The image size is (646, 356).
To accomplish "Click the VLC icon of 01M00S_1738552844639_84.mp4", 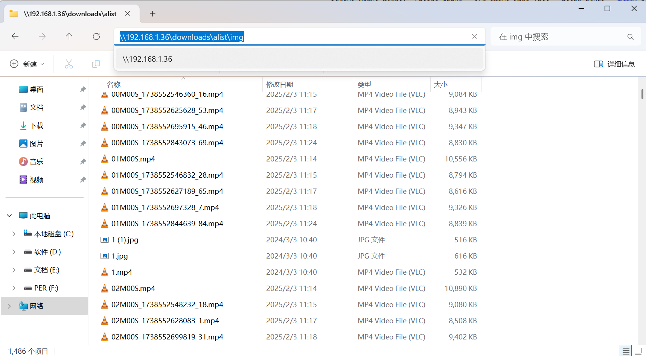I will coord(105,224).
